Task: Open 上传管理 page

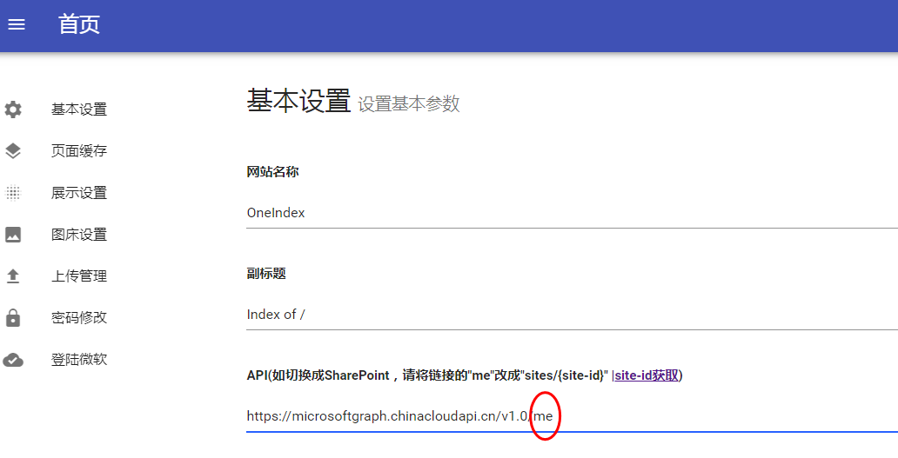Action: (x=79, y=276)
